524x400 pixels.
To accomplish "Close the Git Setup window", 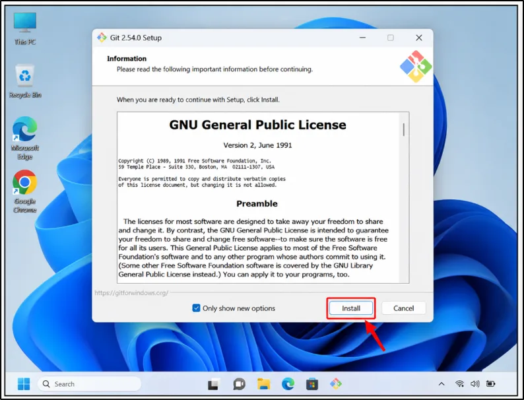I will [418, 38].
